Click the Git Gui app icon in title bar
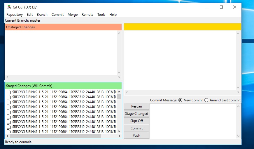 [x=9, y=7]
